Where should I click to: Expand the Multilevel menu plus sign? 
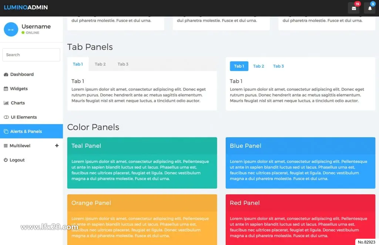pyautogui.click(x=57, y=146)
